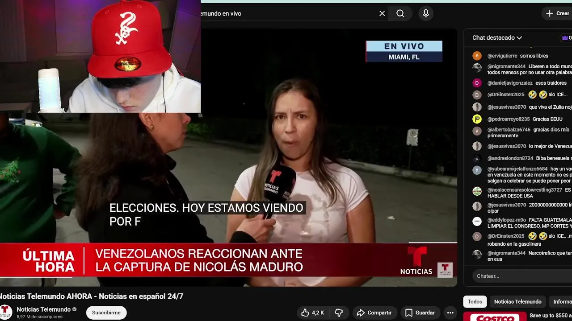Click username @andreslondon8724 in chat
Image resolution: width=572 pixels, height=321 pixels.
[x=510, y=158]
